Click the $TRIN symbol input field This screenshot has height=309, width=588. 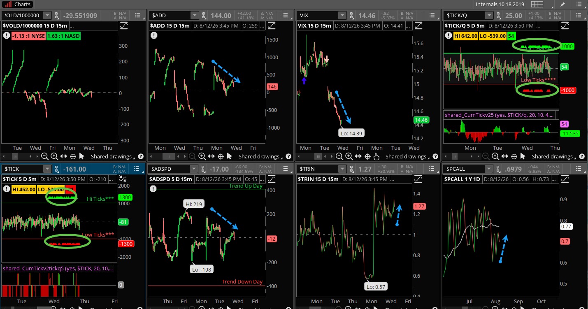[x=318, y=169]
